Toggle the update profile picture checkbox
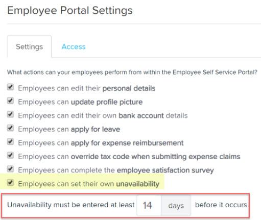261x220 pixels. 10,101
